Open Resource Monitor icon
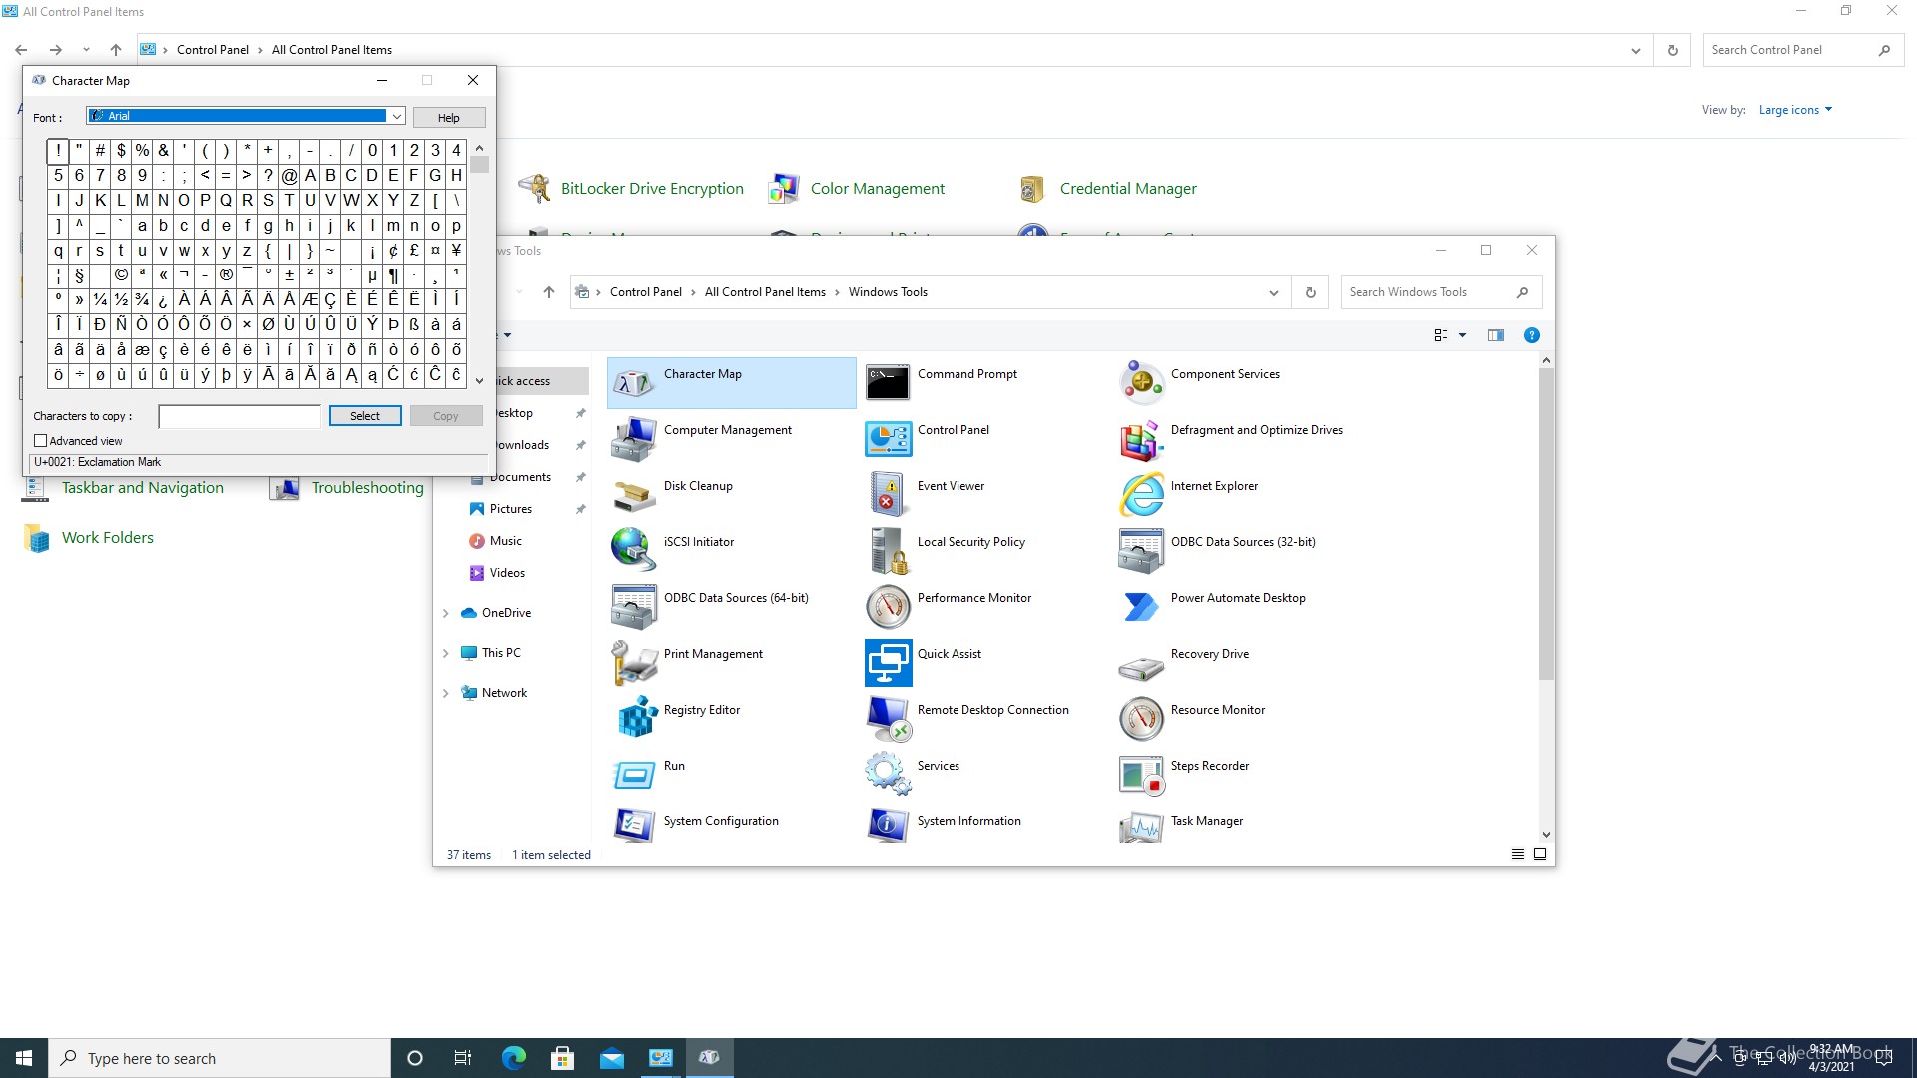 point(1141,718)
